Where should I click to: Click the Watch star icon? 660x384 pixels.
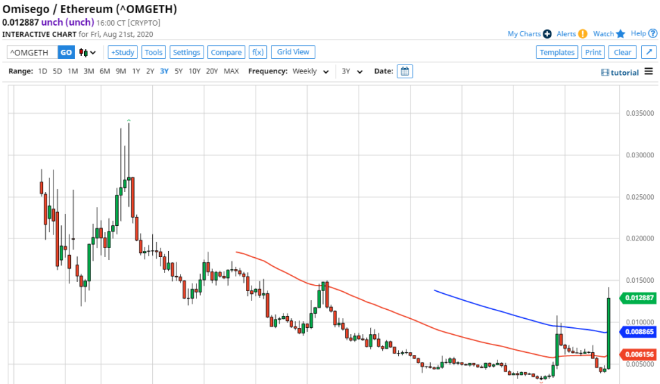tap(620, 34)
